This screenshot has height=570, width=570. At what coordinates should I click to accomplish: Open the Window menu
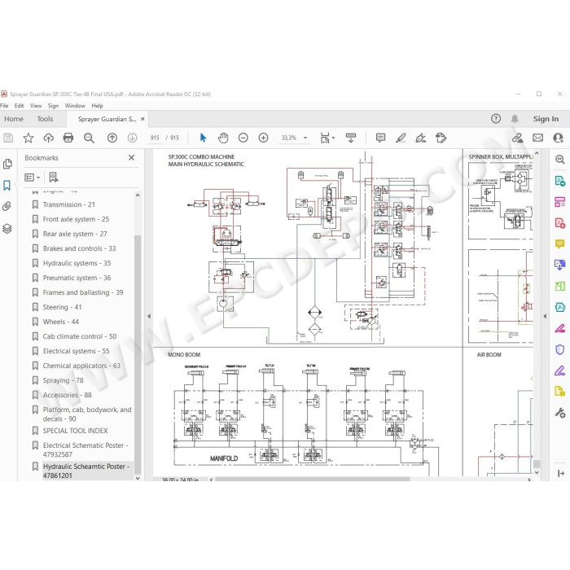click(x=75, y=106)
